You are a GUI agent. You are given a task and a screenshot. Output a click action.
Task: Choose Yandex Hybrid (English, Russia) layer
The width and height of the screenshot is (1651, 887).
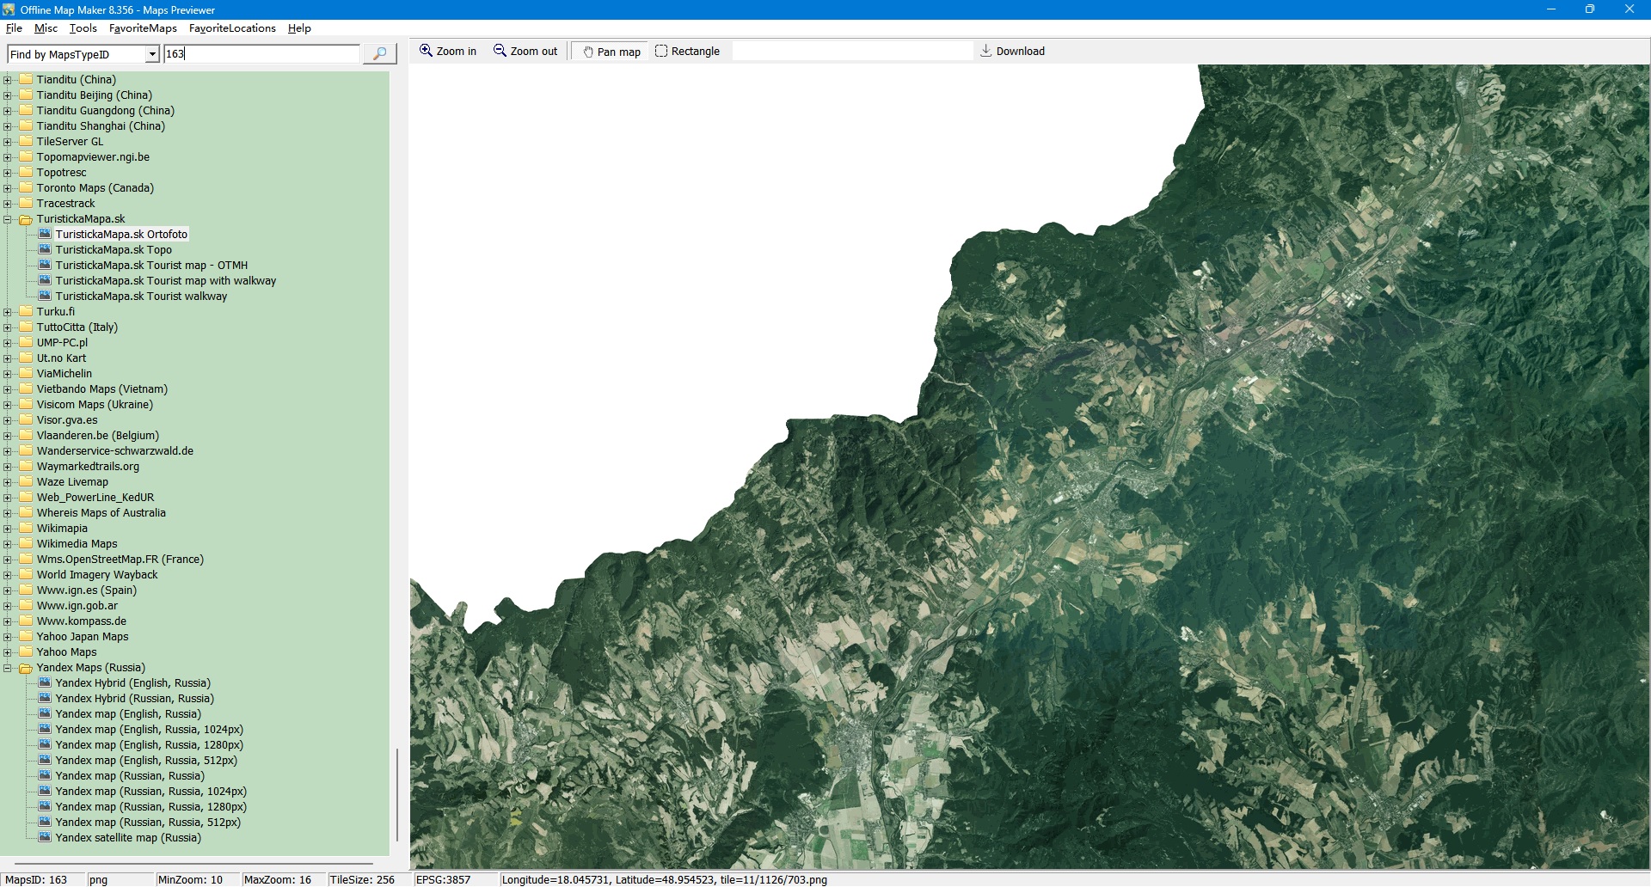pos(132,683)
